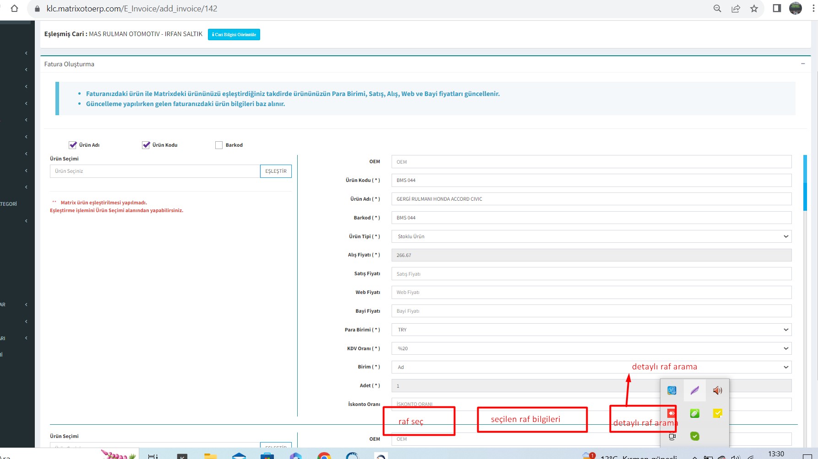Expand the Para Birimi dropdown
Viewport: 818px width, 459px height.
point(591,330)
